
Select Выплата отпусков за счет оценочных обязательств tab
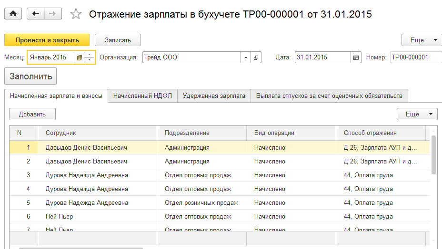coord(329,96)
